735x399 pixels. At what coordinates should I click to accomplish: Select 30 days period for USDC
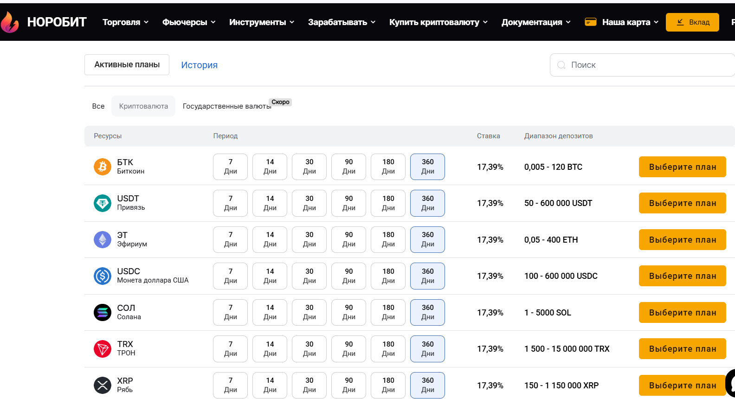click(309, 276)
